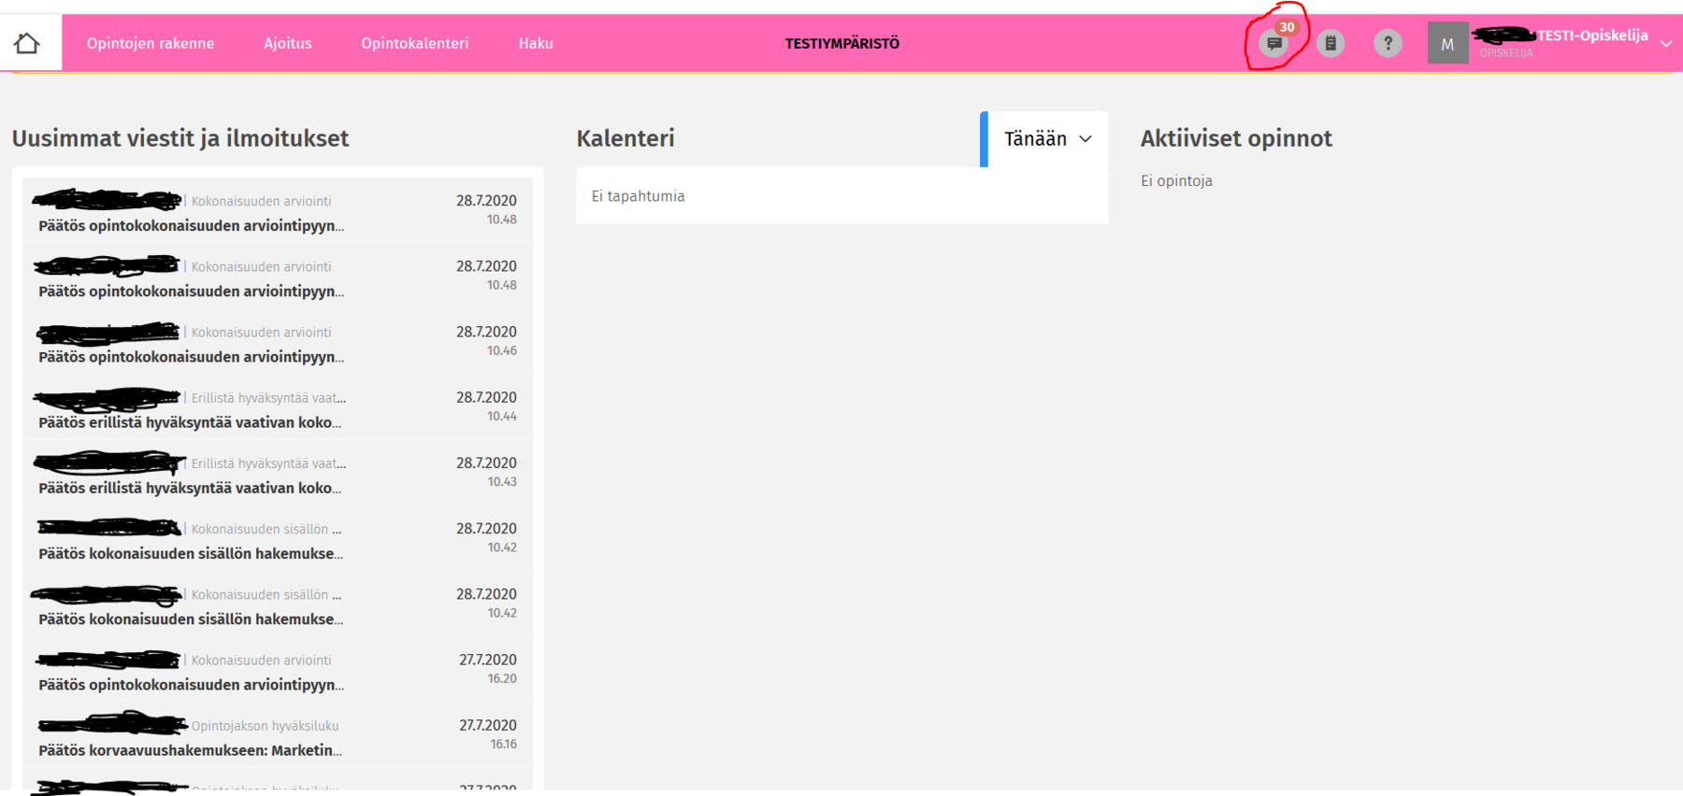Open Päätös korvaavuushakemukseen: Marketin... message
The height and width of the screenshot is (796, 1683).
pos(277,738)
